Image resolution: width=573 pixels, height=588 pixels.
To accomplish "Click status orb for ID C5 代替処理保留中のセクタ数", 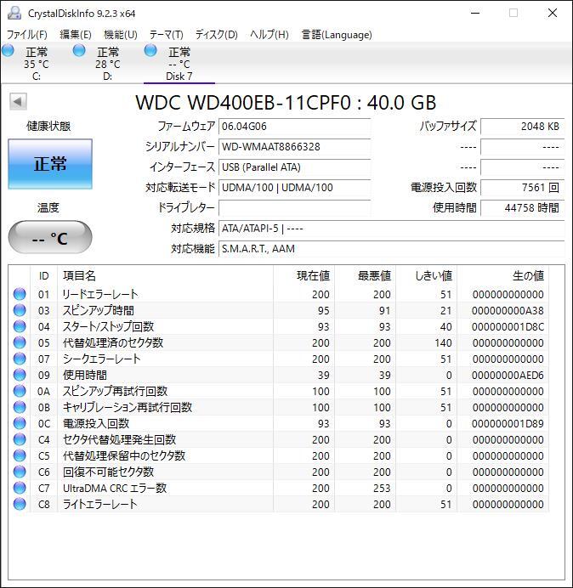I will [x=20, y=455].
